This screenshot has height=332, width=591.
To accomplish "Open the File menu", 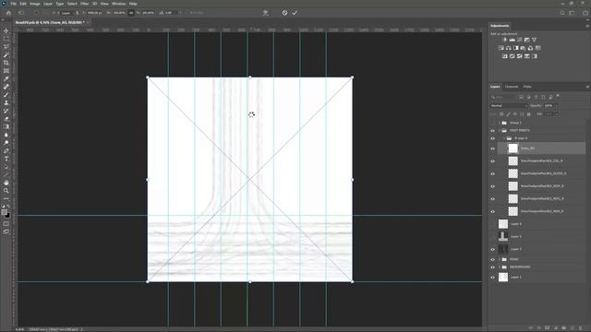I will point(13,4).
